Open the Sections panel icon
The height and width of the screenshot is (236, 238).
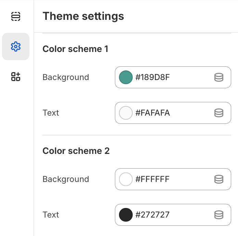click(x=16, y=16)
